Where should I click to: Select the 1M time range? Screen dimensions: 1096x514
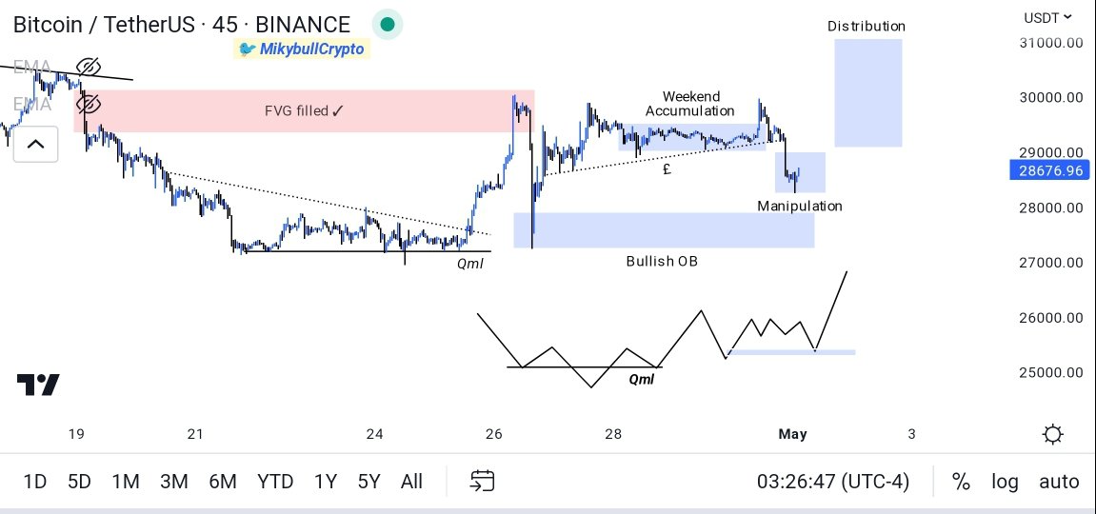pyautogui.click(x=126, y=482)
